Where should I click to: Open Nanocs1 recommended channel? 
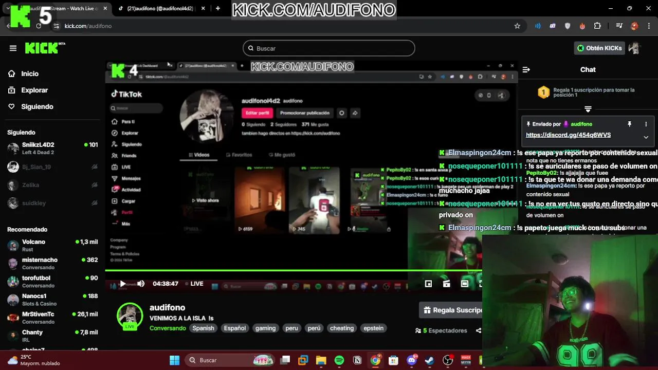click(52, 300)
